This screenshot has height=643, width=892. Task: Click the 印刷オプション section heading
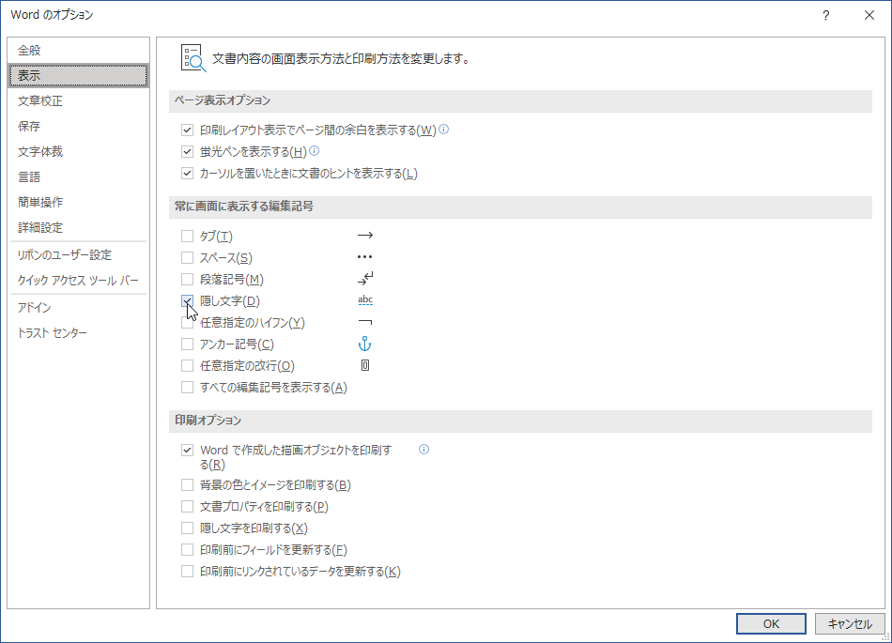pyautogui.click(x=208, y=421)
